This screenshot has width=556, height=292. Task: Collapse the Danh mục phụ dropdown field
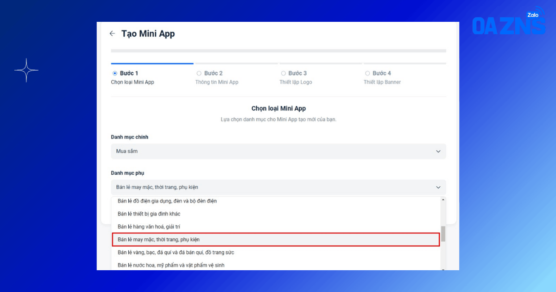point(278,187)
